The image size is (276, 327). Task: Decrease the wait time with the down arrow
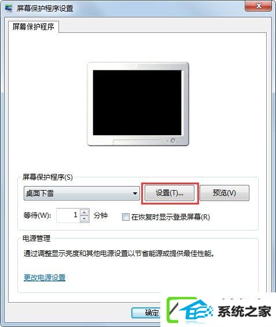pos(84,218)
